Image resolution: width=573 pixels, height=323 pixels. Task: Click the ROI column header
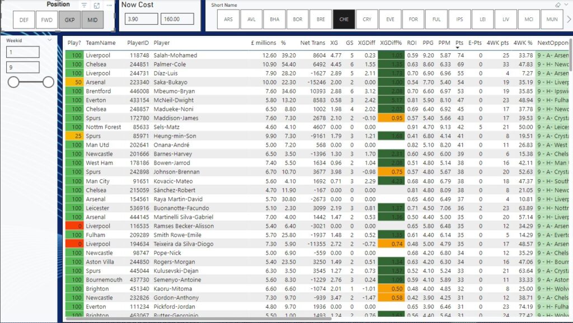point(412,43)
